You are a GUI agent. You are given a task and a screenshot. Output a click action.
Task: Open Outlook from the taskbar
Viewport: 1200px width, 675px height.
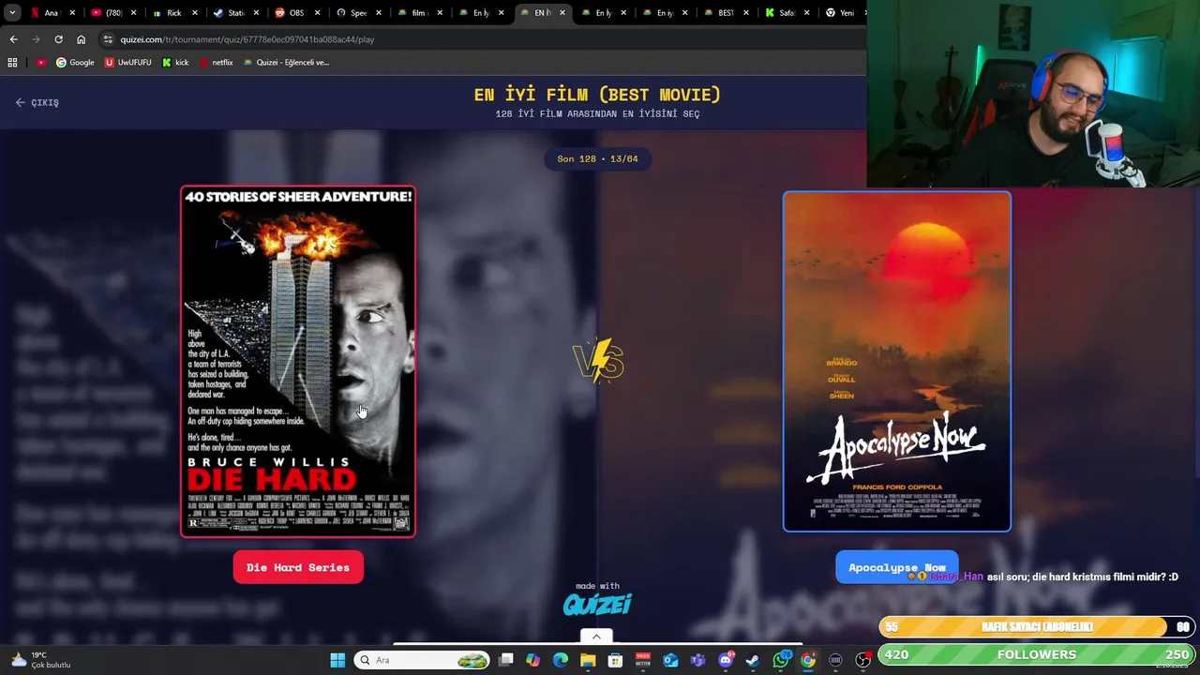coord(670,660)
